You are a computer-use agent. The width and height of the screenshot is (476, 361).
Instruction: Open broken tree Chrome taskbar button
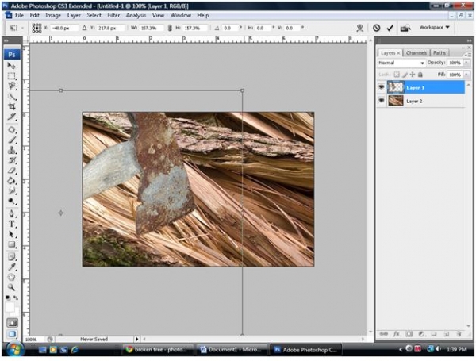(x=159, y=349)
